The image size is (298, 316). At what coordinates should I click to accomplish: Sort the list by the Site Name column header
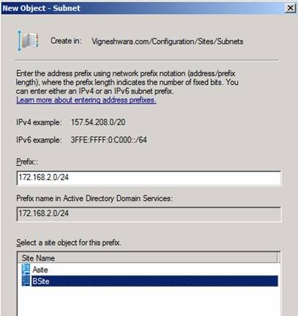pos(147,257)
